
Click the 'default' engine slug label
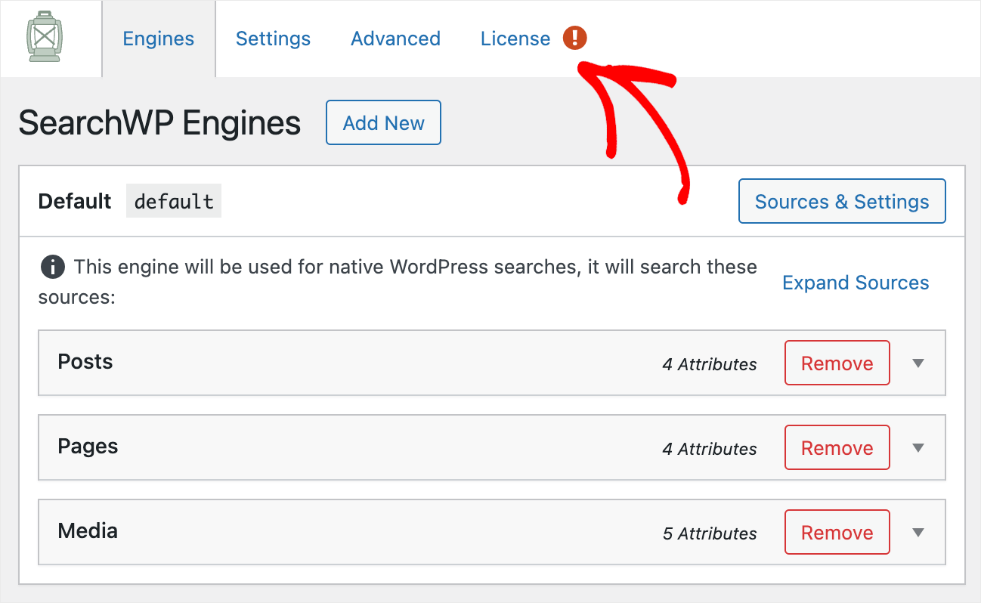click(174, 201)
